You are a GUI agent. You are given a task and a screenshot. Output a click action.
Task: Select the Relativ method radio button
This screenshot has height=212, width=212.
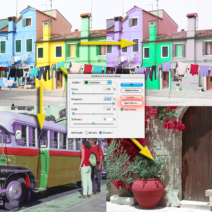coord(86,132)
